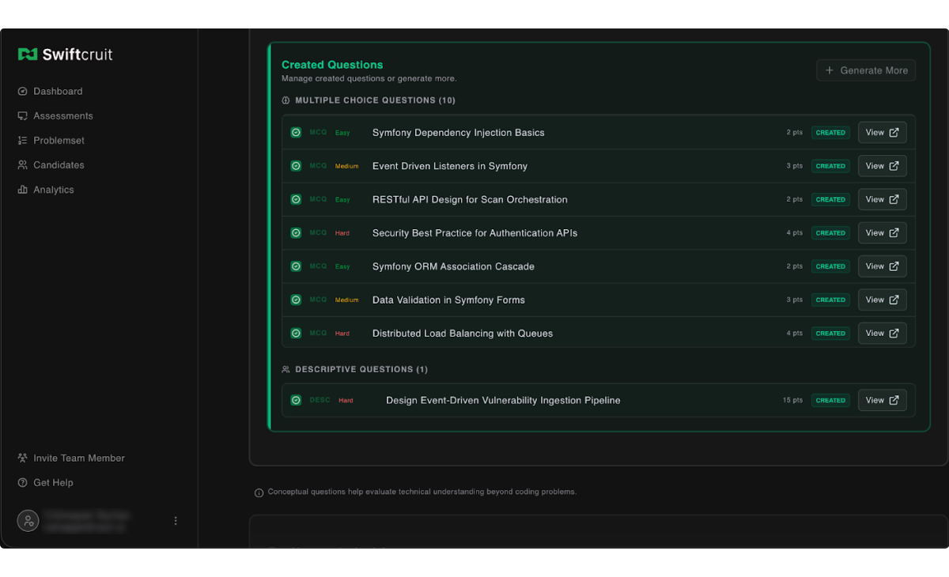Select title 'Design Event-Driven Vulnerability Ingestion Pipeline'
Viewport: 949px width, 577px height.
(x=503, y=400)
